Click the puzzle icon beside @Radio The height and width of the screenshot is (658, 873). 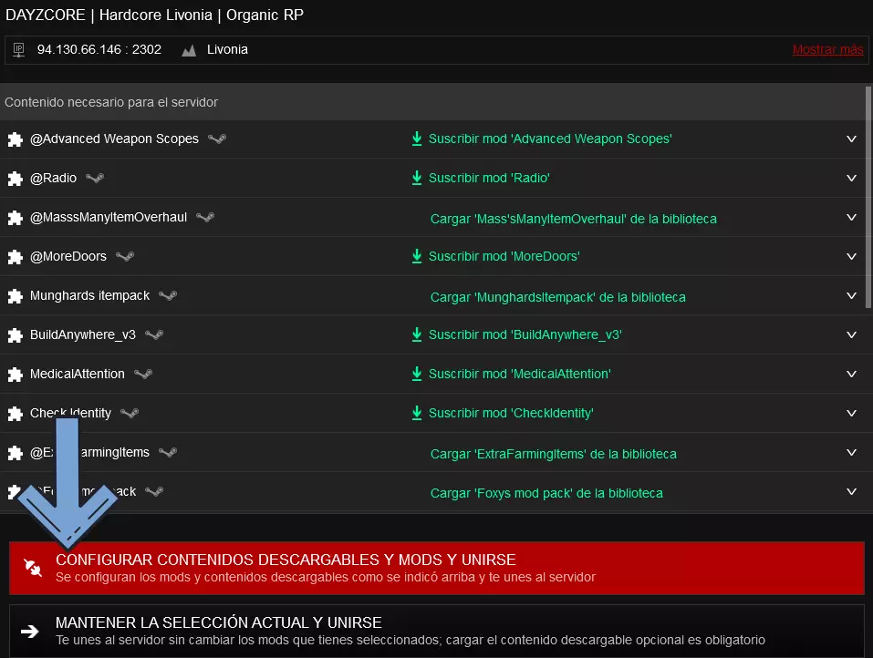15,179
